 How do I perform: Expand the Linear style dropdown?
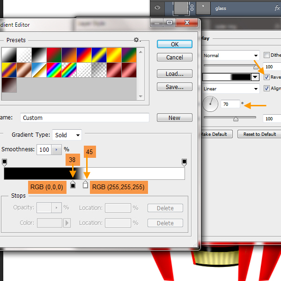(x=231, y=89)
